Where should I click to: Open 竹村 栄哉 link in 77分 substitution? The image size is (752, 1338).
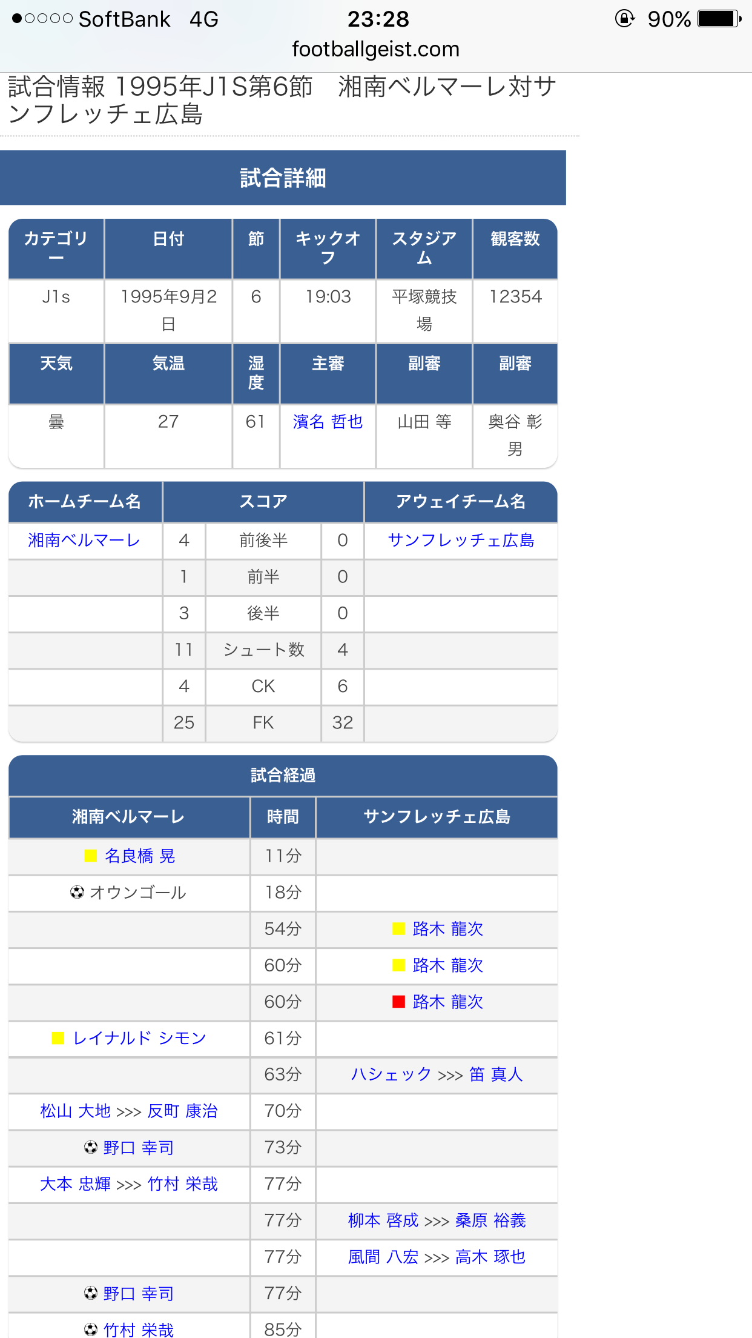pos(183,1184)
